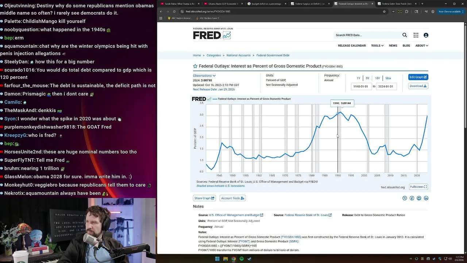The width and height of the screenshot is (467, 263).
Task: Open a new Chrome tab with plus
Action: (x=422, y=4)
